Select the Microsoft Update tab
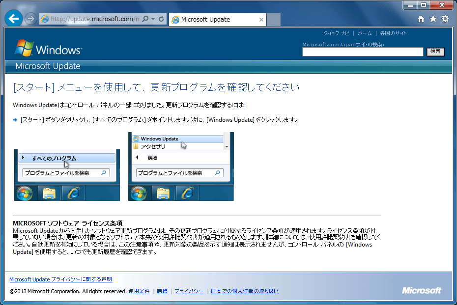Viewport: 457px width, 305px height. tap(217, 20)
